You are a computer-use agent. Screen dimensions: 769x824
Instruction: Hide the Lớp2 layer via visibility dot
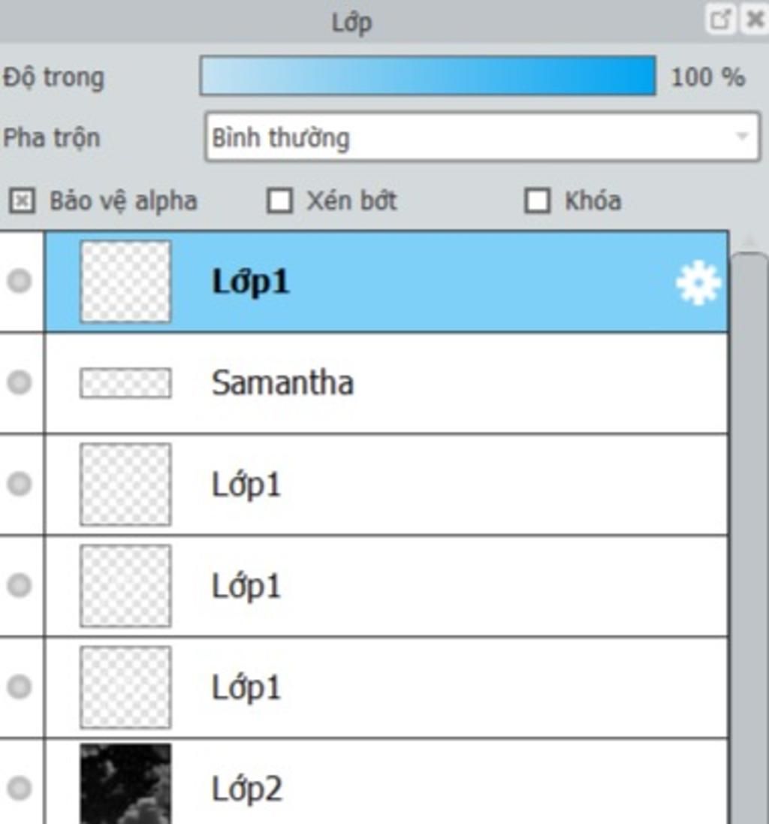pyautogui.click(x=20, y=788)
